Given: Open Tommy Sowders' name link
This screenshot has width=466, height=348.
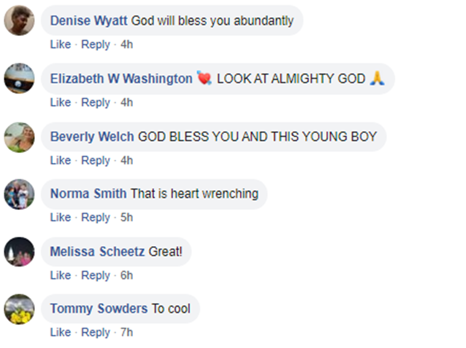Looking at the screenshot, I should click(99, 309).
